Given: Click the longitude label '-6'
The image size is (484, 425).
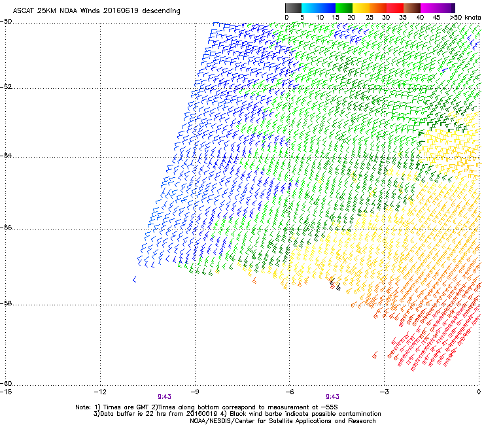Looking at the screenshot, I should coord(289,392).
